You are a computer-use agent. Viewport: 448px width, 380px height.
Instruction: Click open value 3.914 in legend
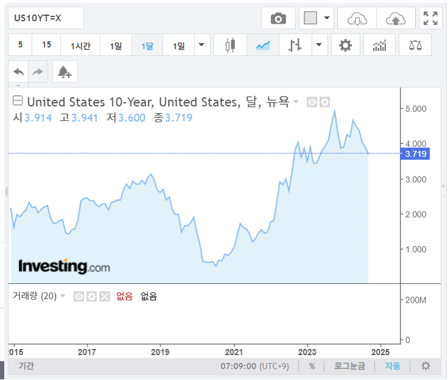38,117
